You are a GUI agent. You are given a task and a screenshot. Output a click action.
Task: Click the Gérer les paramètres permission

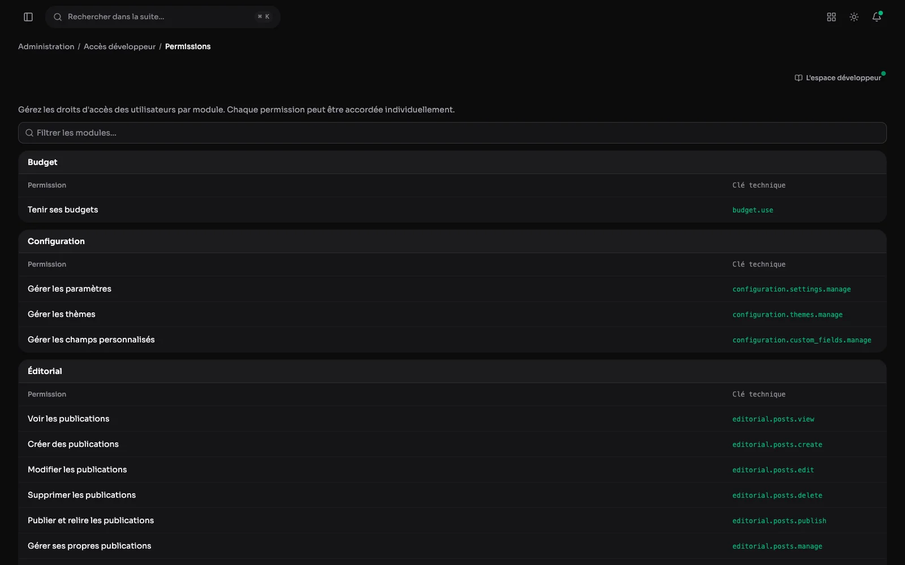click(x=70, y=289)
